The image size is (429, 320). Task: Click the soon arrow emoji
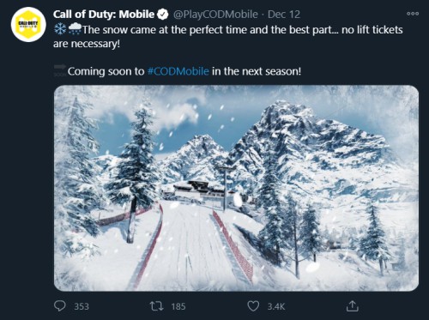[x=60, y=70]
